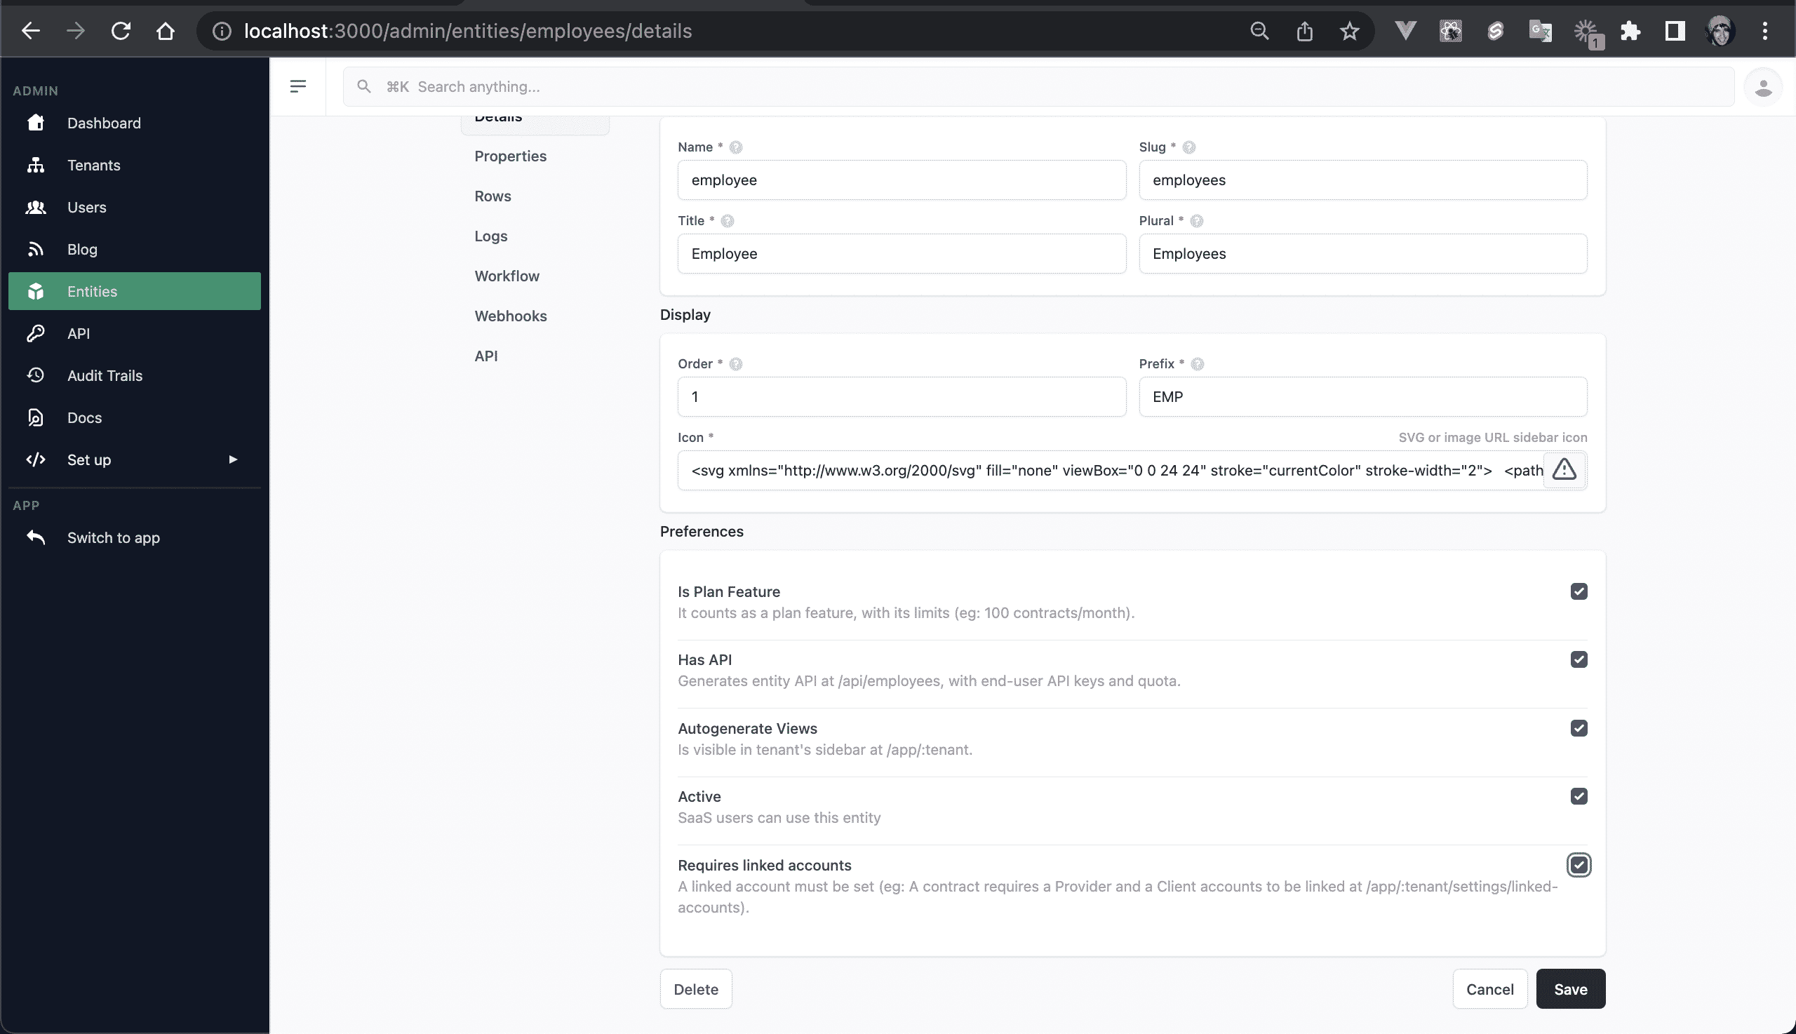Open the Webhooks section
Screen dimensions: 1796x1034
coord(511,316)
